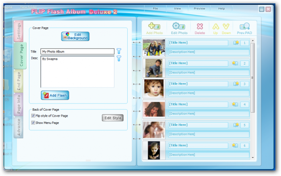
Task: Click the Edit Background button
Action: coord(75,36)
